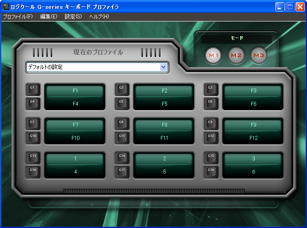
Task: Click the F11 assignment button
Action: tap(164, 138)
